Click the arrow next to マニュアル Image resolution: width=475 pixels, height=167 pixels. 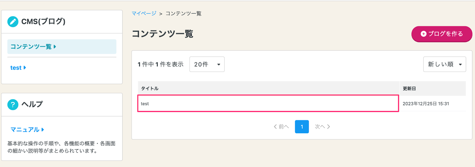[43, 130]
